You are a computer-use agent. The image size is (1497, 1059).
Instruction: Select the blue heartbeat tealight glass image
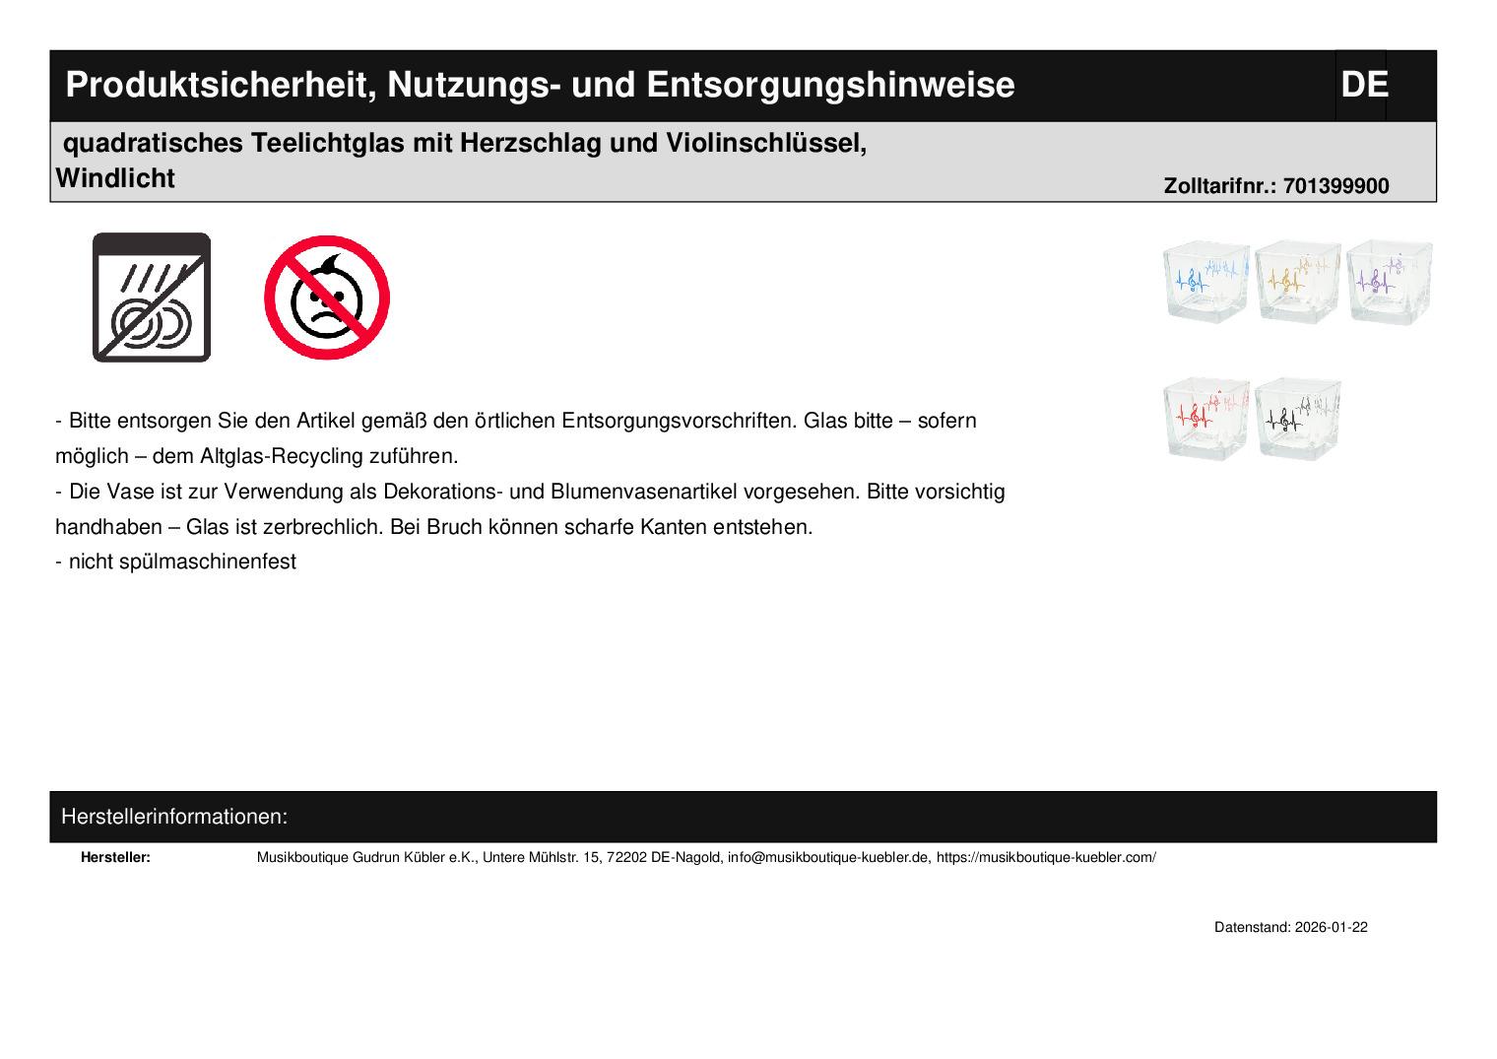1205,281
